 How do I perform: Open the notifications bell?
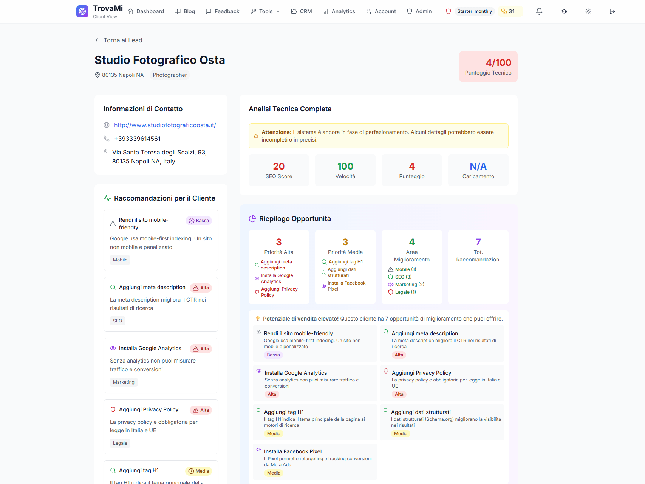point(539,11)
